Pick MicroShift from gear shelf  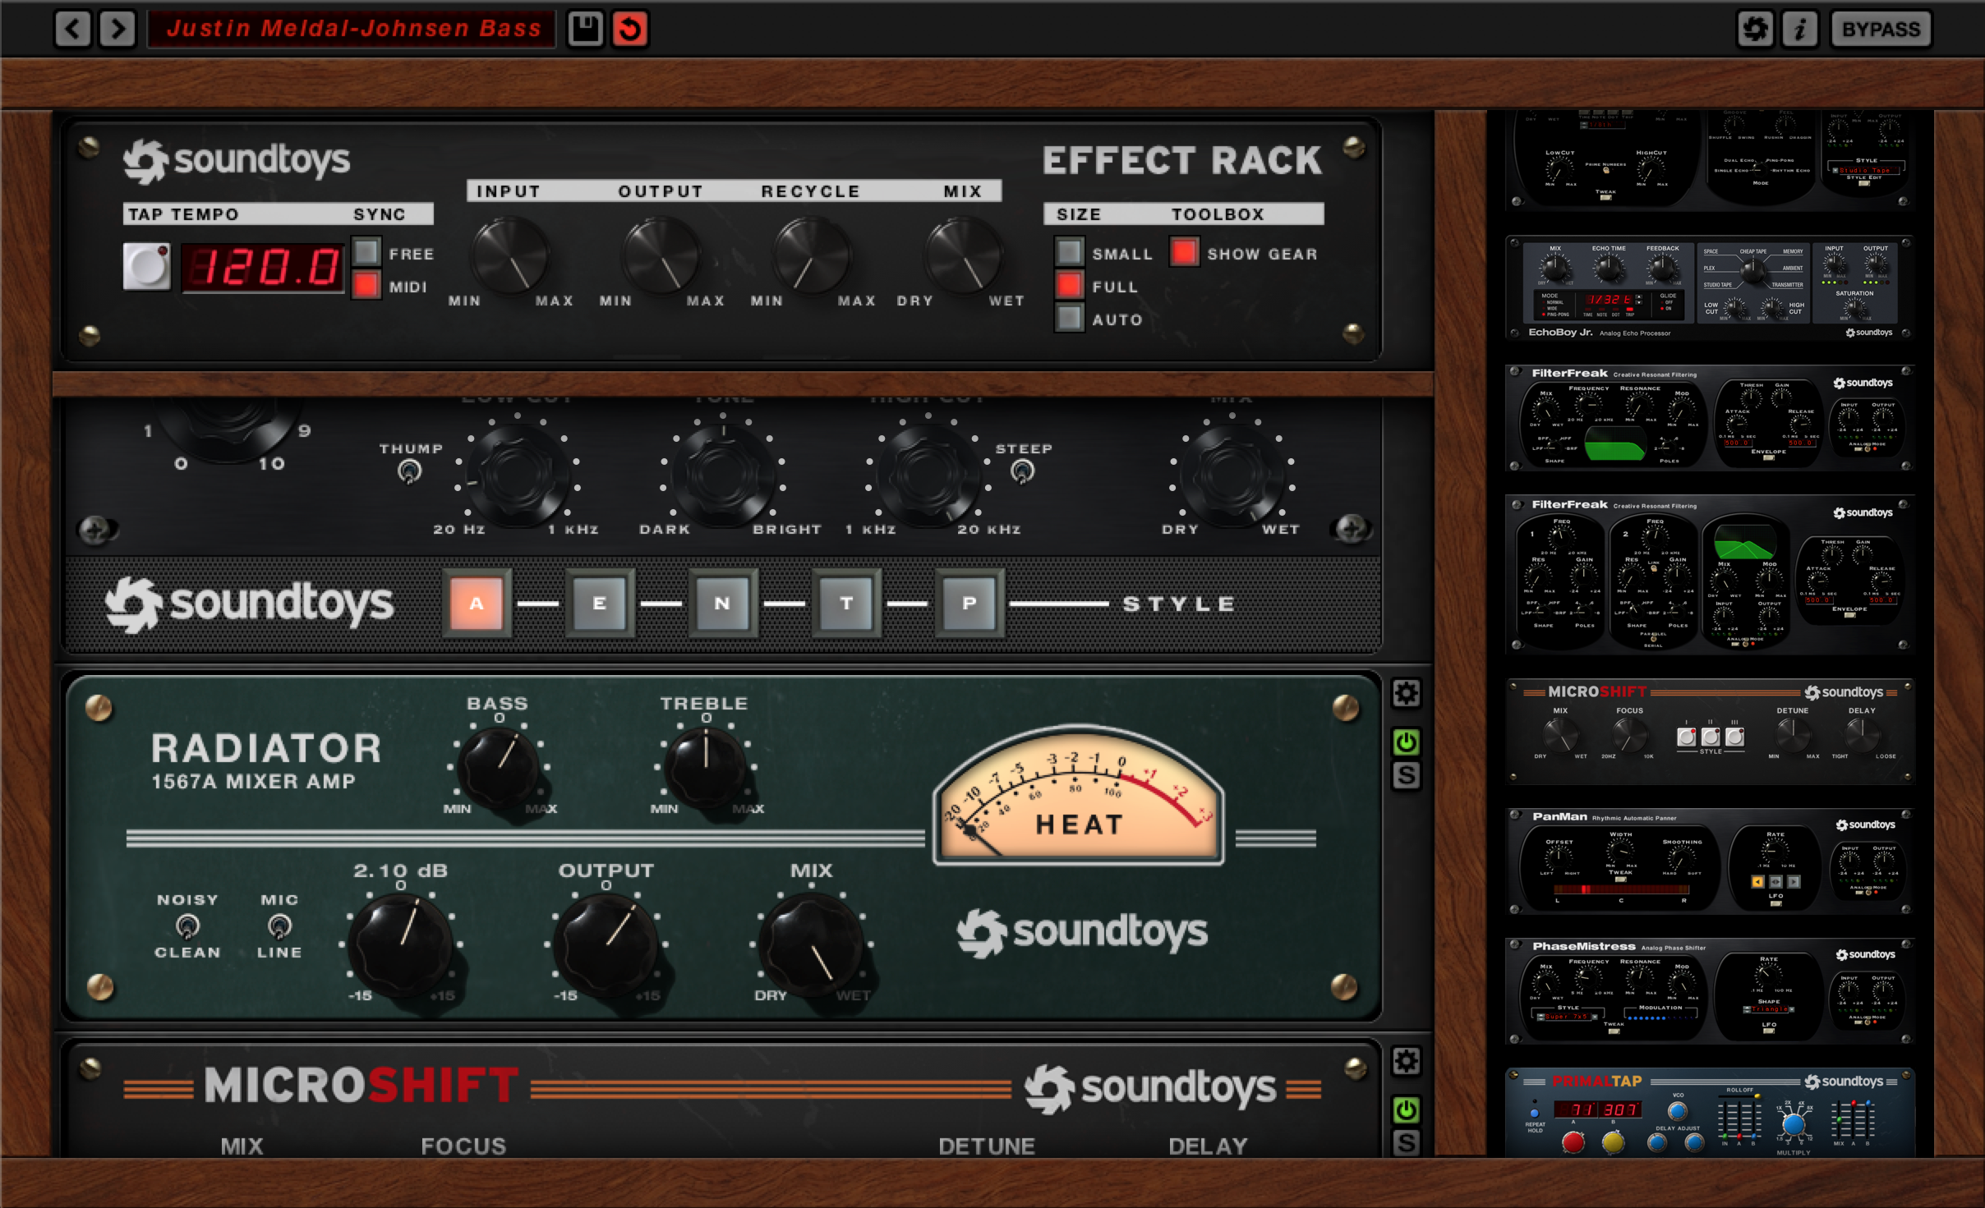pos(1710,731)
